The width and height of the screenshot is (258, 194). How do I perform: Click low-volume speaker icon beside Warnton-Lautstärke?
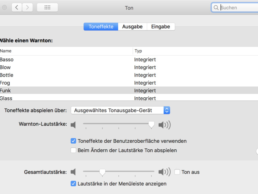pyautogui.click(x=73, y=125)
